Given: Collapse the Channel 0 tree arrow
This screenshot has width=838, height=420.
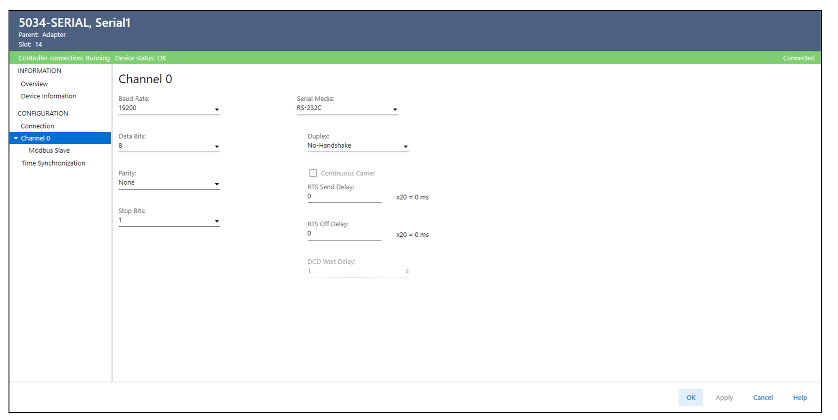Looking at the screenshot, I should coord(16,138).
